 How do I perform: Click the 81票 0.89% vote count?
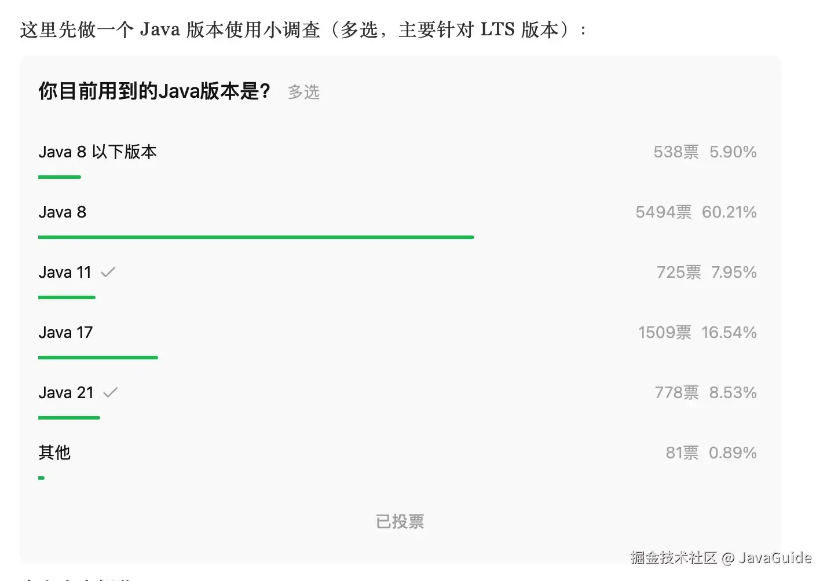coord(711,453)
